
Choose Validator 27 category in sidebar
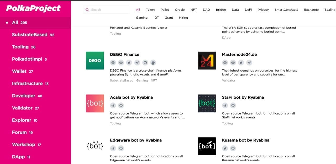coord(35,108)
